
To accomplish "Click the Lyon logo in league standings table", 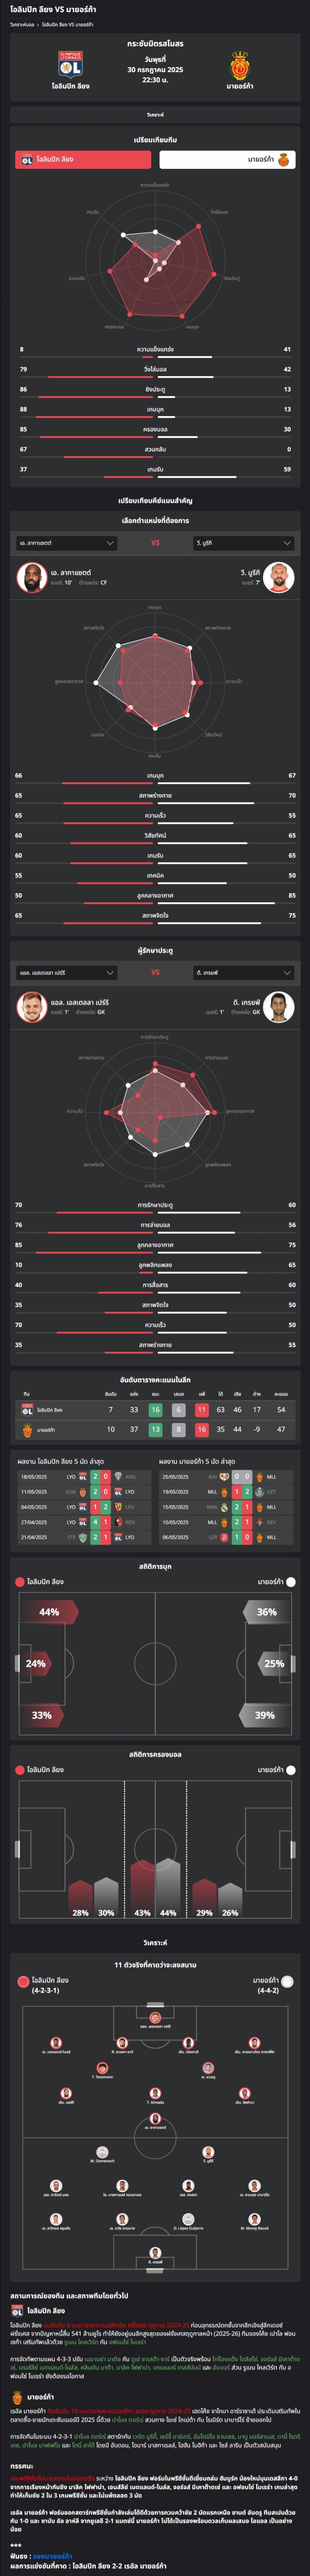I will pyautogui.click(x=27, y=1410).
